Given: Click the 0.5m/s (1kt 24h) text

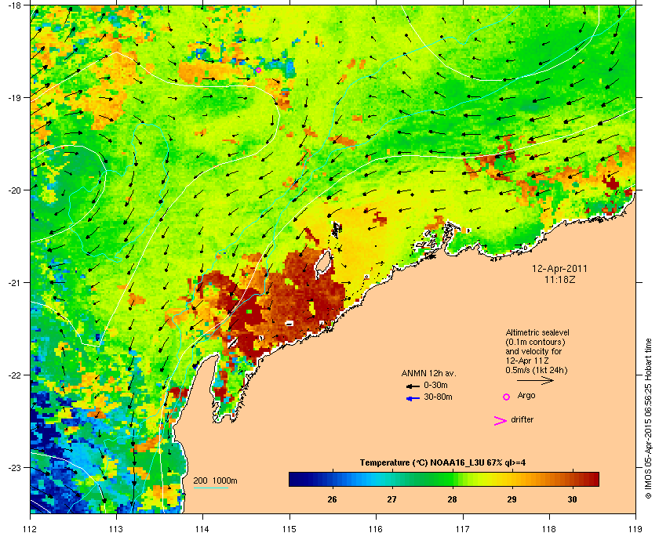Looking at the screenshot, I should 537,371.
